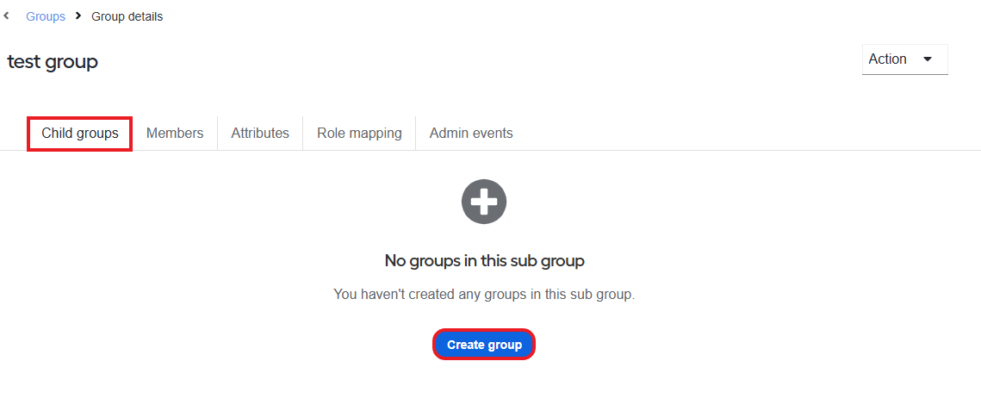
Task: Select the Group details breadcrumb text
Action: coord(127,17)
